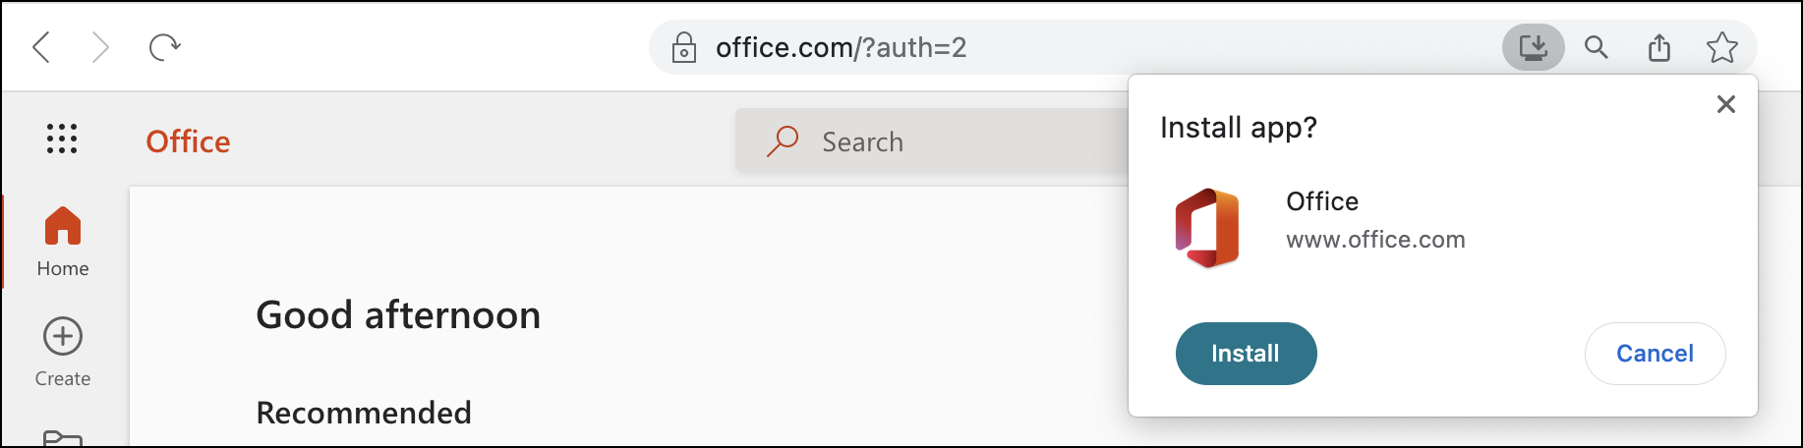Screen dimensions: 1803x448
Task: Reload the Office page
Action: 164,47
